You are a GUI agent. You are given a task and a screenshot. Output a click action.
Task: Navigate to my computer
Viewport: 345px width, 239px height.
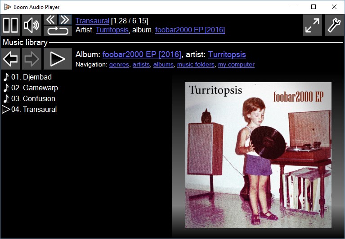click(x=236, y=65)
